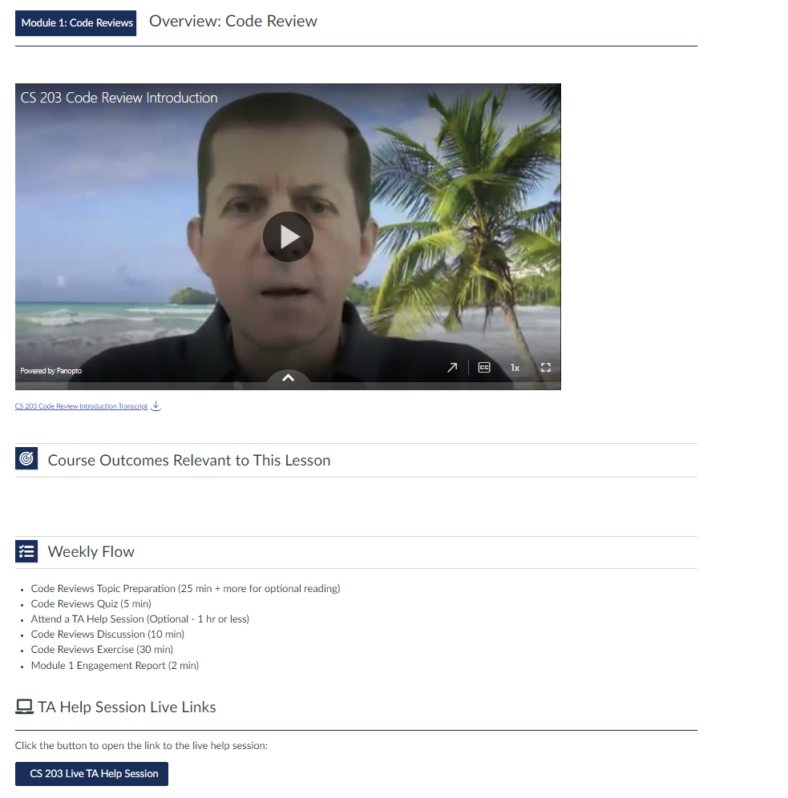Expand the video controls chevron
This screenshot has width=788, height=798.
[x=288, y=377]
